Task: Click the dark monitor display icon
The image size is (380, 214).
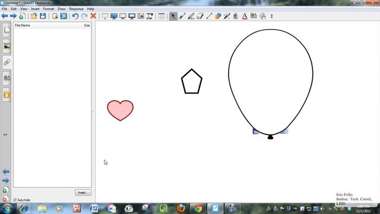Action: pos(132,16)
